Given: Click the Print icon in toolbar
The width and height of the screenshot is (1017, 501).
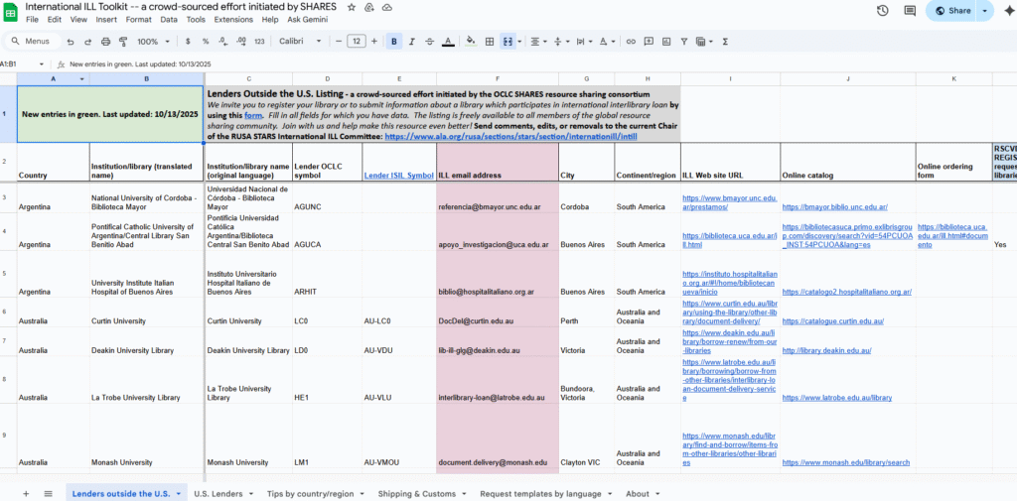Looking at the screenshot, I should 104,42.
